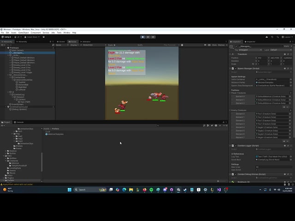Open the Window menu

tap(67, 33)
